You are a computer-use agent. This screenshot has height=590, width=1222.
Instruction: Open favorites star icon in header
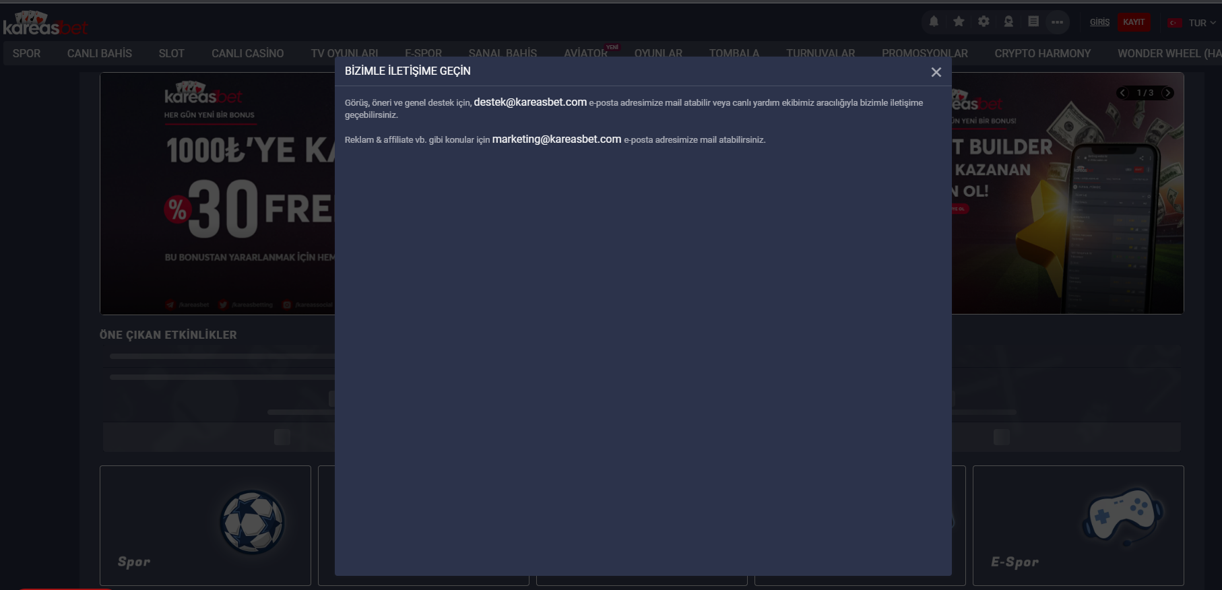tap(959, 22)
